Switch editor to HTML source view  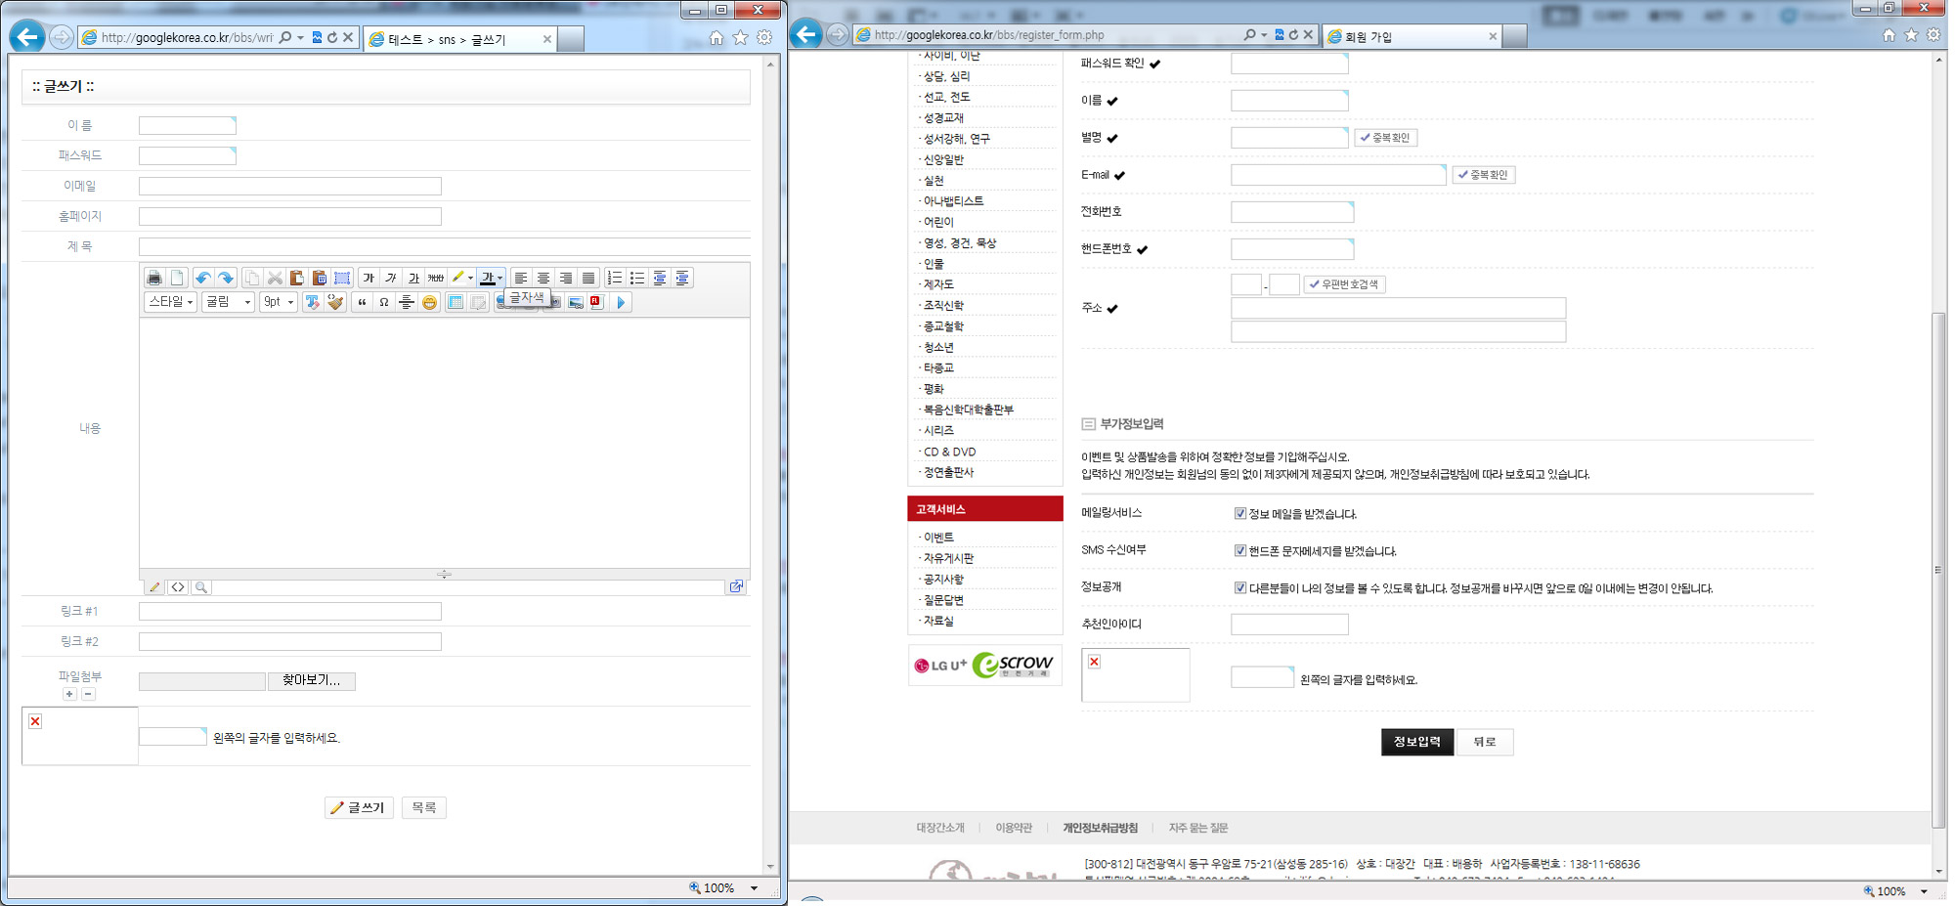coord(178,587)
